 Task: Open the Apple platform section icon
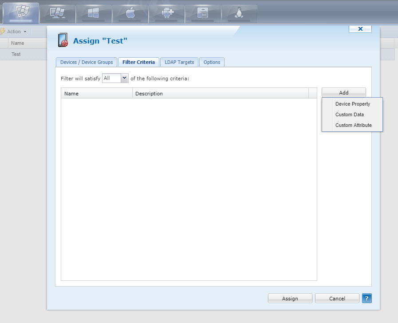(130, 13)
